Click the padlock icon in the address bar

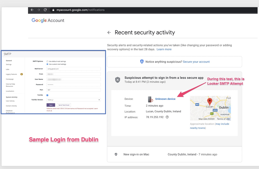pyautogui.click(x=53, y=10)
